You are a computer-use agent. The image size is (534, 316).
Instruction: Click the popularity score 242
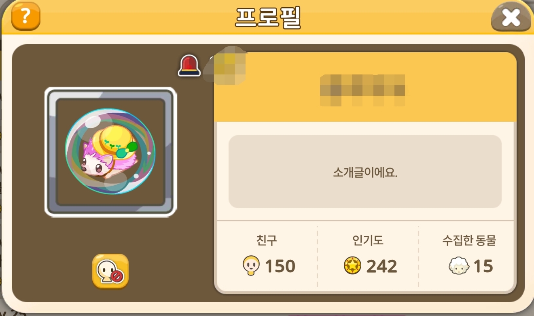[382, 266]
